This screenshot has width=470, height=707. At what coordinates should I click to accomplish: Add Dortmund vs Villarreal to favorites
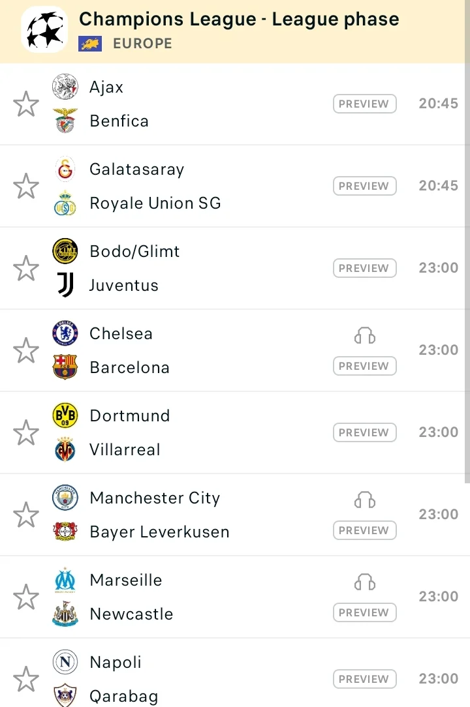click(x=26, y=433)
